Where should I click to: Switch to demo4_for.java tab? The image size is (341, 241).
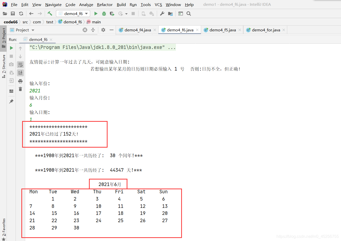[x=266, y=30]
